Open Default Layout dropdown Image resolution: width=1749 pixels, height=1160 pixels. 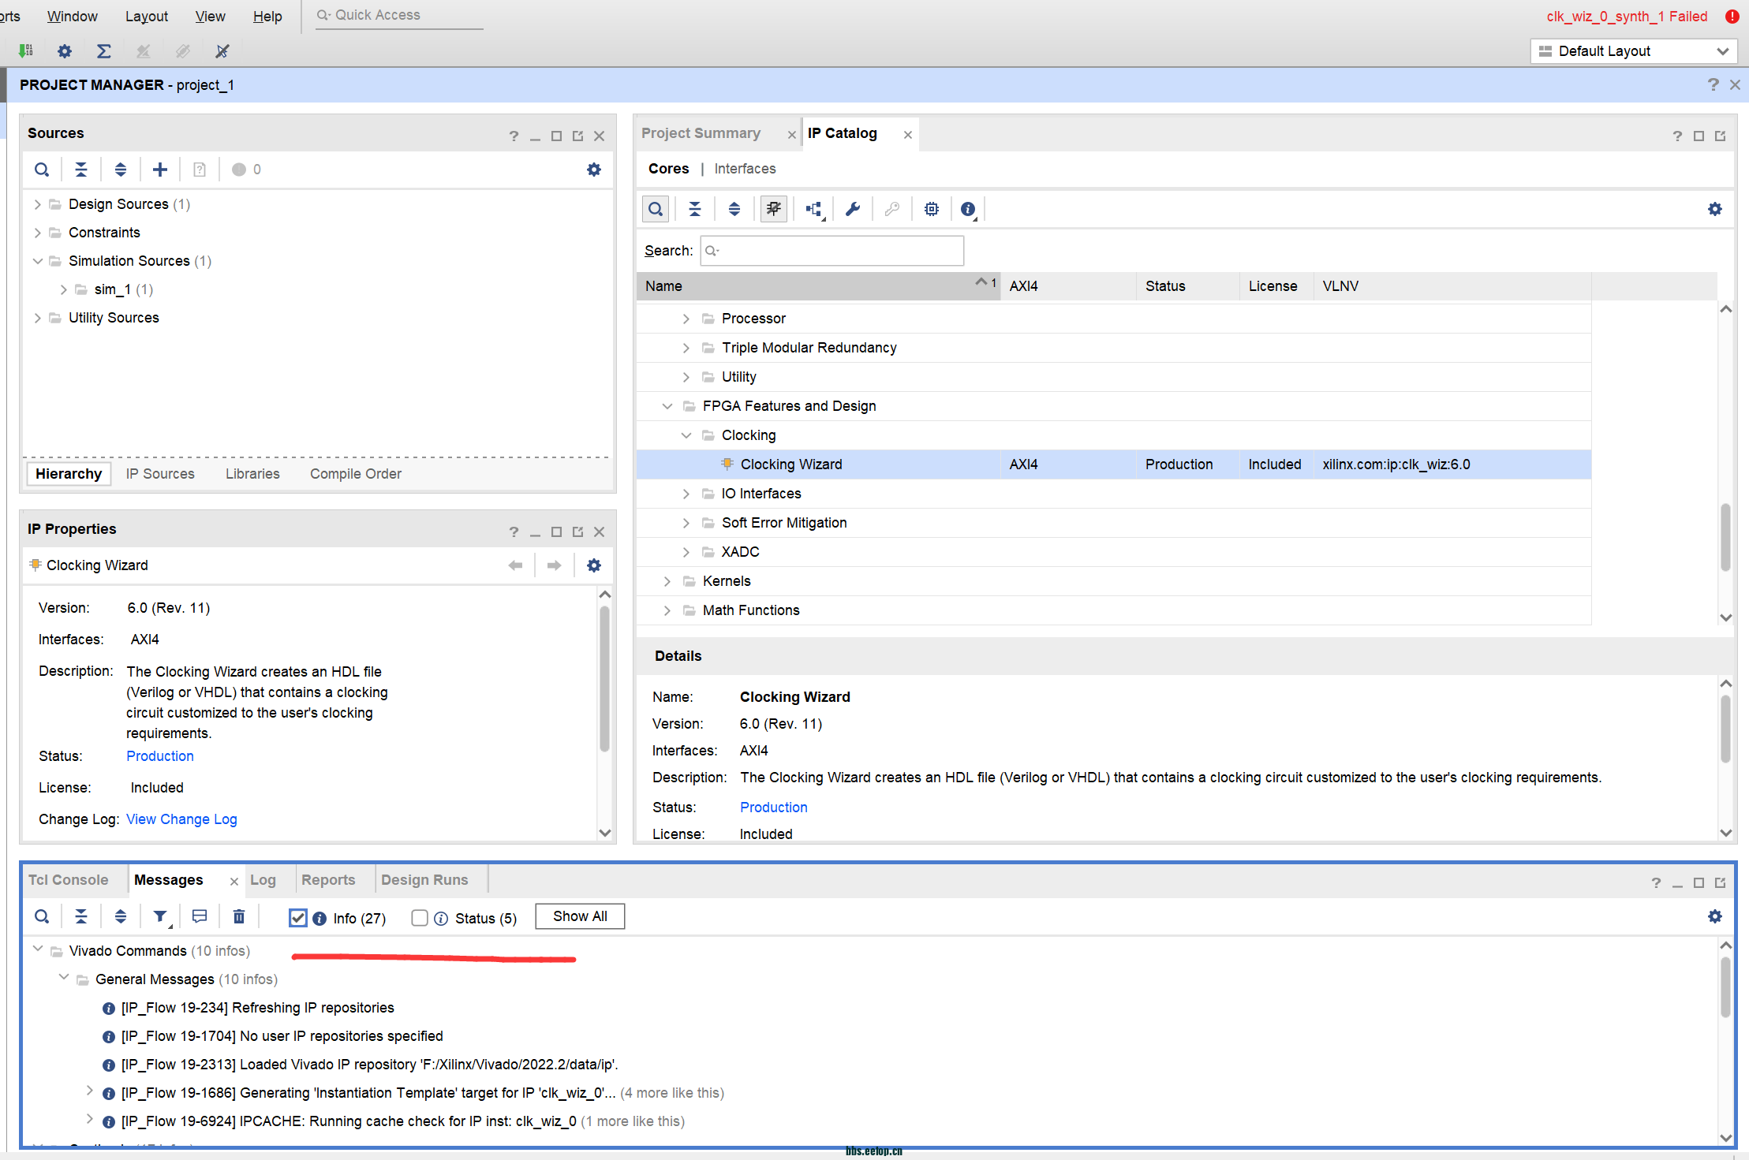[1634, 51]
